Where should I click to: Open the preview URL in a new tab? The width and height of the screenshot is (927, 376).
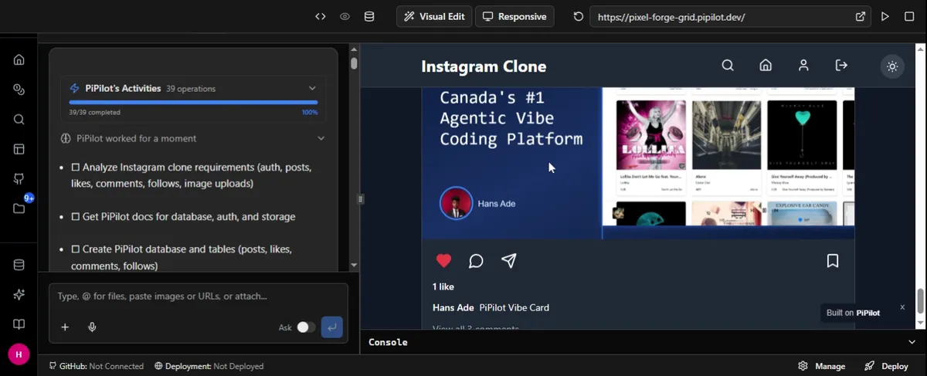click(861, 16)
